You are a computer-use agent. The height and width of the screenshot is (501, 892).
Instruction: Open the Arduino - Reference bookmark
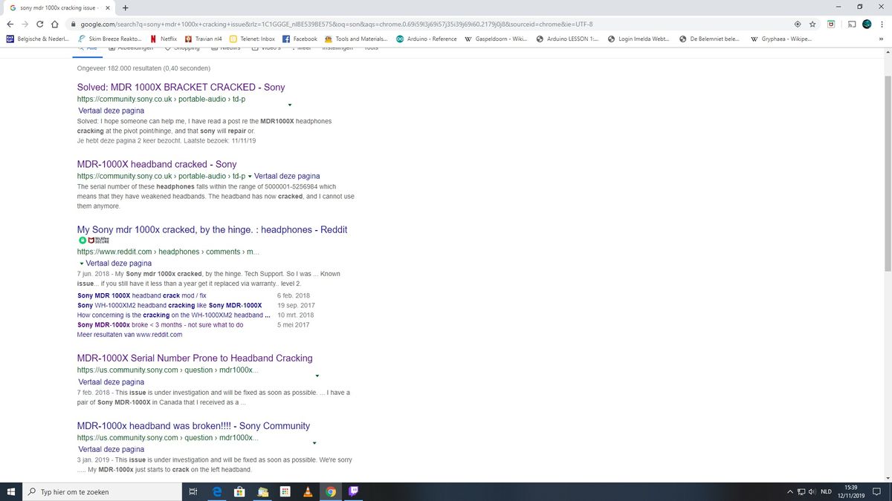427,39
